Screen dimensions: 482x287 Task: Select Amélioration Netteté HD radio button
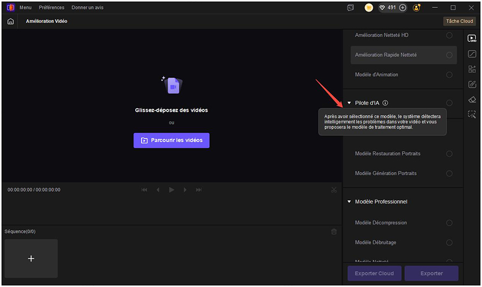pos(449,36)
